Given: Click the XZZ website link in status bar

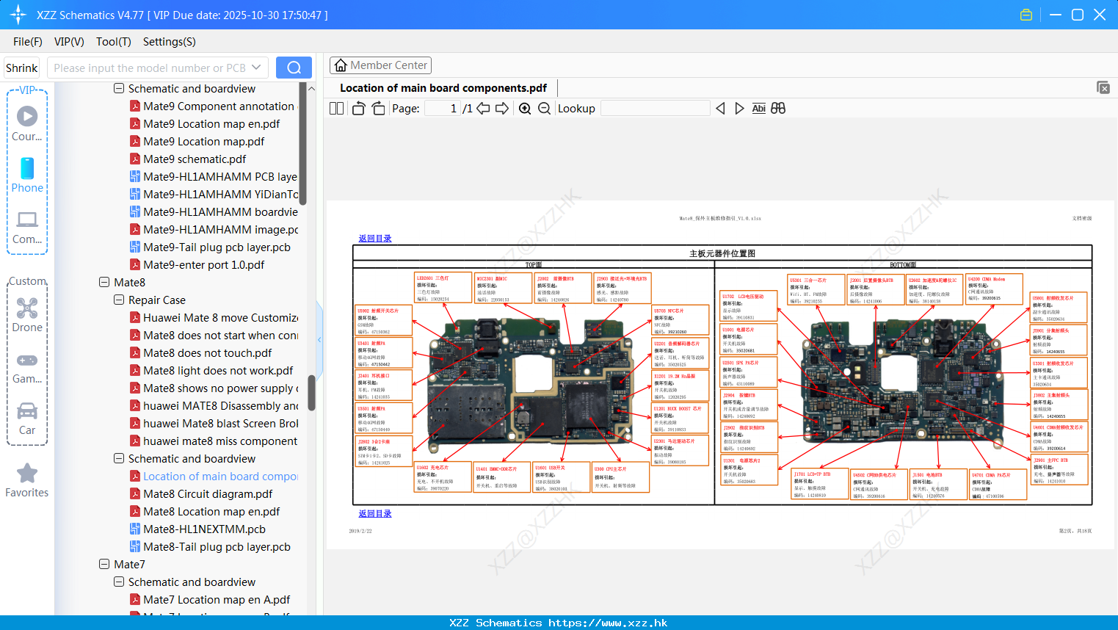Looking at the screenshot, I should pos(608,623).
